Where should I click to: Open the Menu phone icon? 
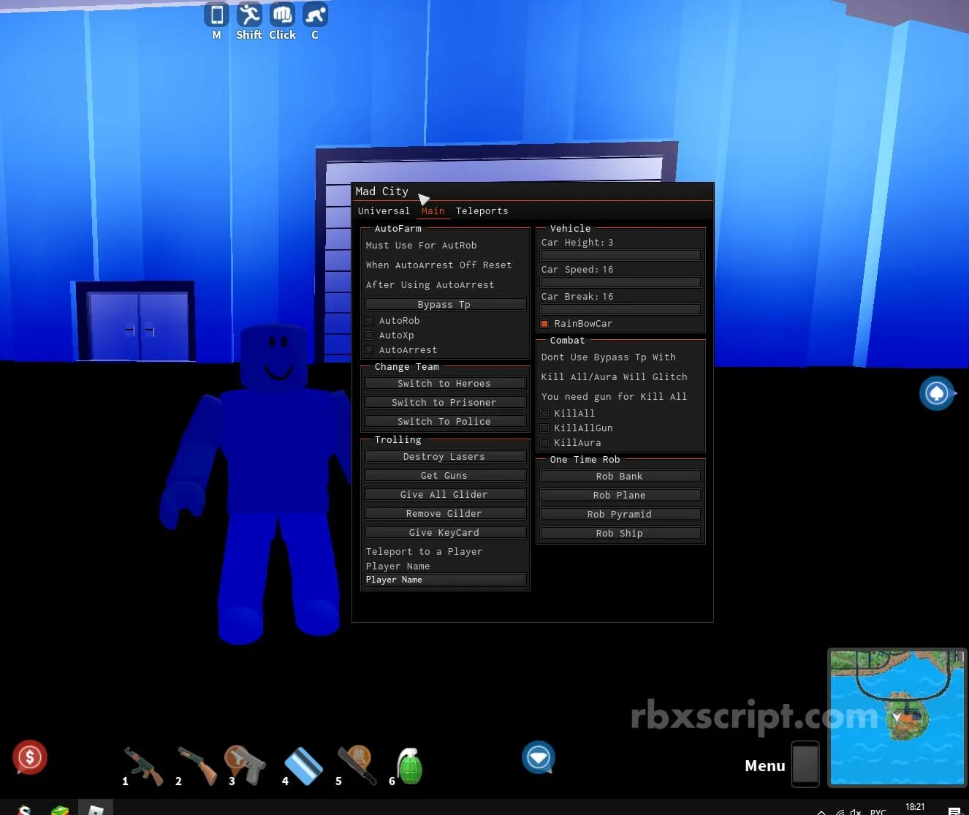pyautogui.click(x=805, y=765)
